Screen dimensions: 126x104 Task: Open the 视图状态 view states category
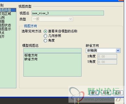(x=5, y=25)
